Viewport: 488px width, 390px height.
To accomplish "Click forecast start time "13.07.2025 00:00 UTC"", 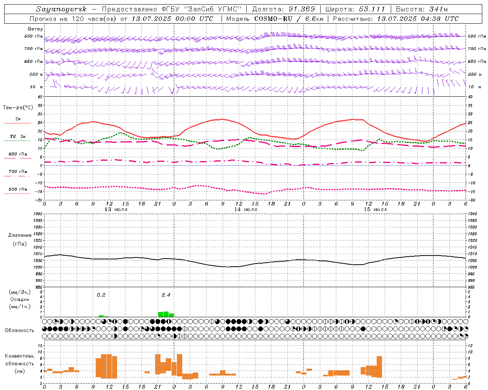I will 172,19.
